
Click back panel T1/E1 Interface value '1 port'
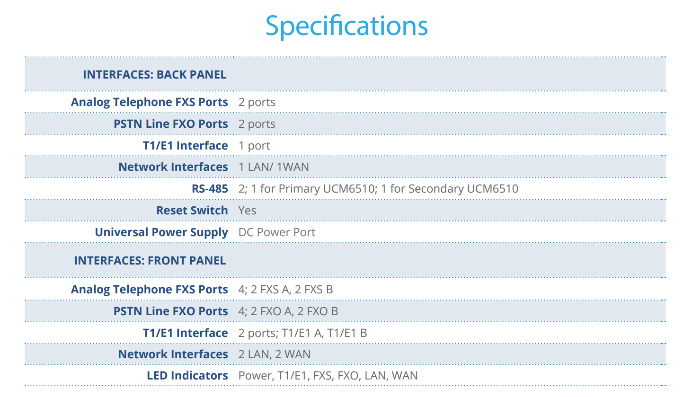click(x=254, y=146)
